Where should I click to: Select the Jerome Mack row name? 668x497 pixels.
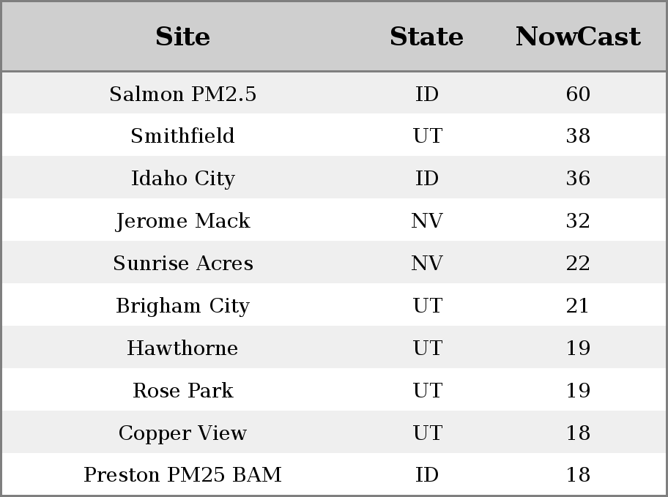pos(182,221)
